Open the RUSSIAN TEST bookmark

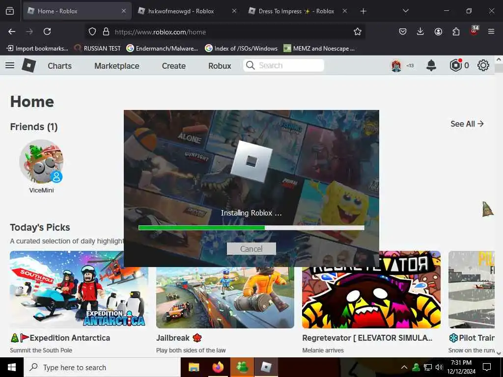[98, 49]
